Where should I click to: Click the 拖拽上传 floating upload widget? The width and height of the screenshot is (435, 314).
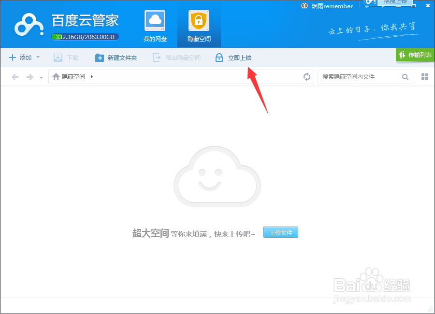[388, 2]
